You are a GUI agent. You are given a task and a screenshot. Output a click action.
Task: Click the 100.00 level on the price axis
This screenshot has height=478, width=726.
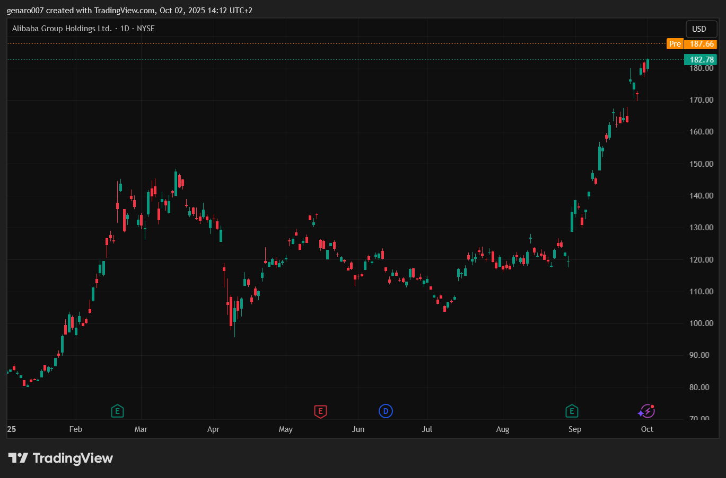[x=701, y=323]
